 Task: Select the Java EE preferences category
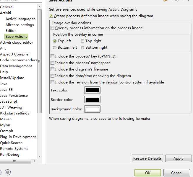[x=7, y=90]
